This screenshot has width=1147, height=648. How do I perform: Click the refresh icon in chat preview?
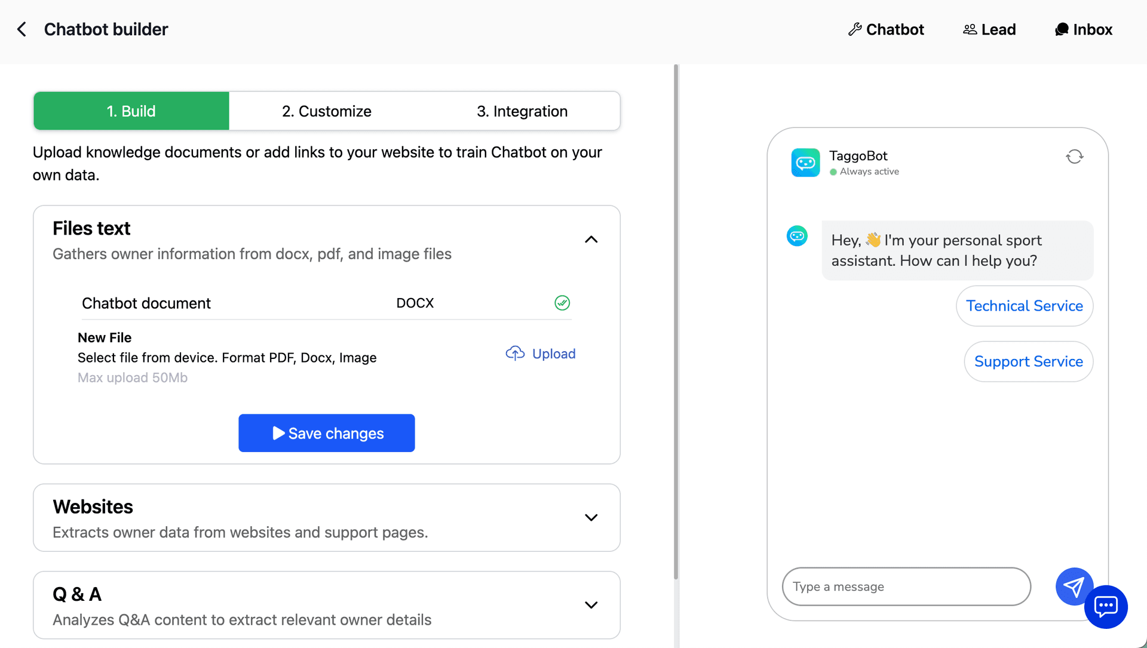(1074, 156)
